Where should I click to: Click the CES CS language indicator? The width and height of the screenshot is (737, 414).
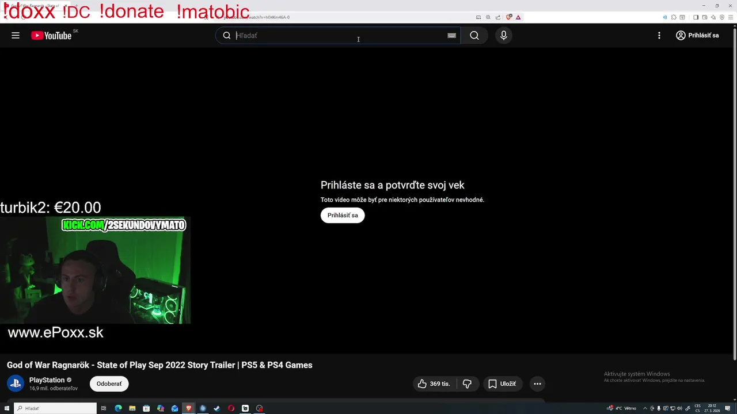pyautogui.click(x=698, y=408)
